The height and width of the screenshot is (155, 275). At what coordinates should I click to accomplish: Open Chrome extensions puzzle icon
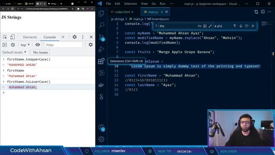[x=78, y=9]
